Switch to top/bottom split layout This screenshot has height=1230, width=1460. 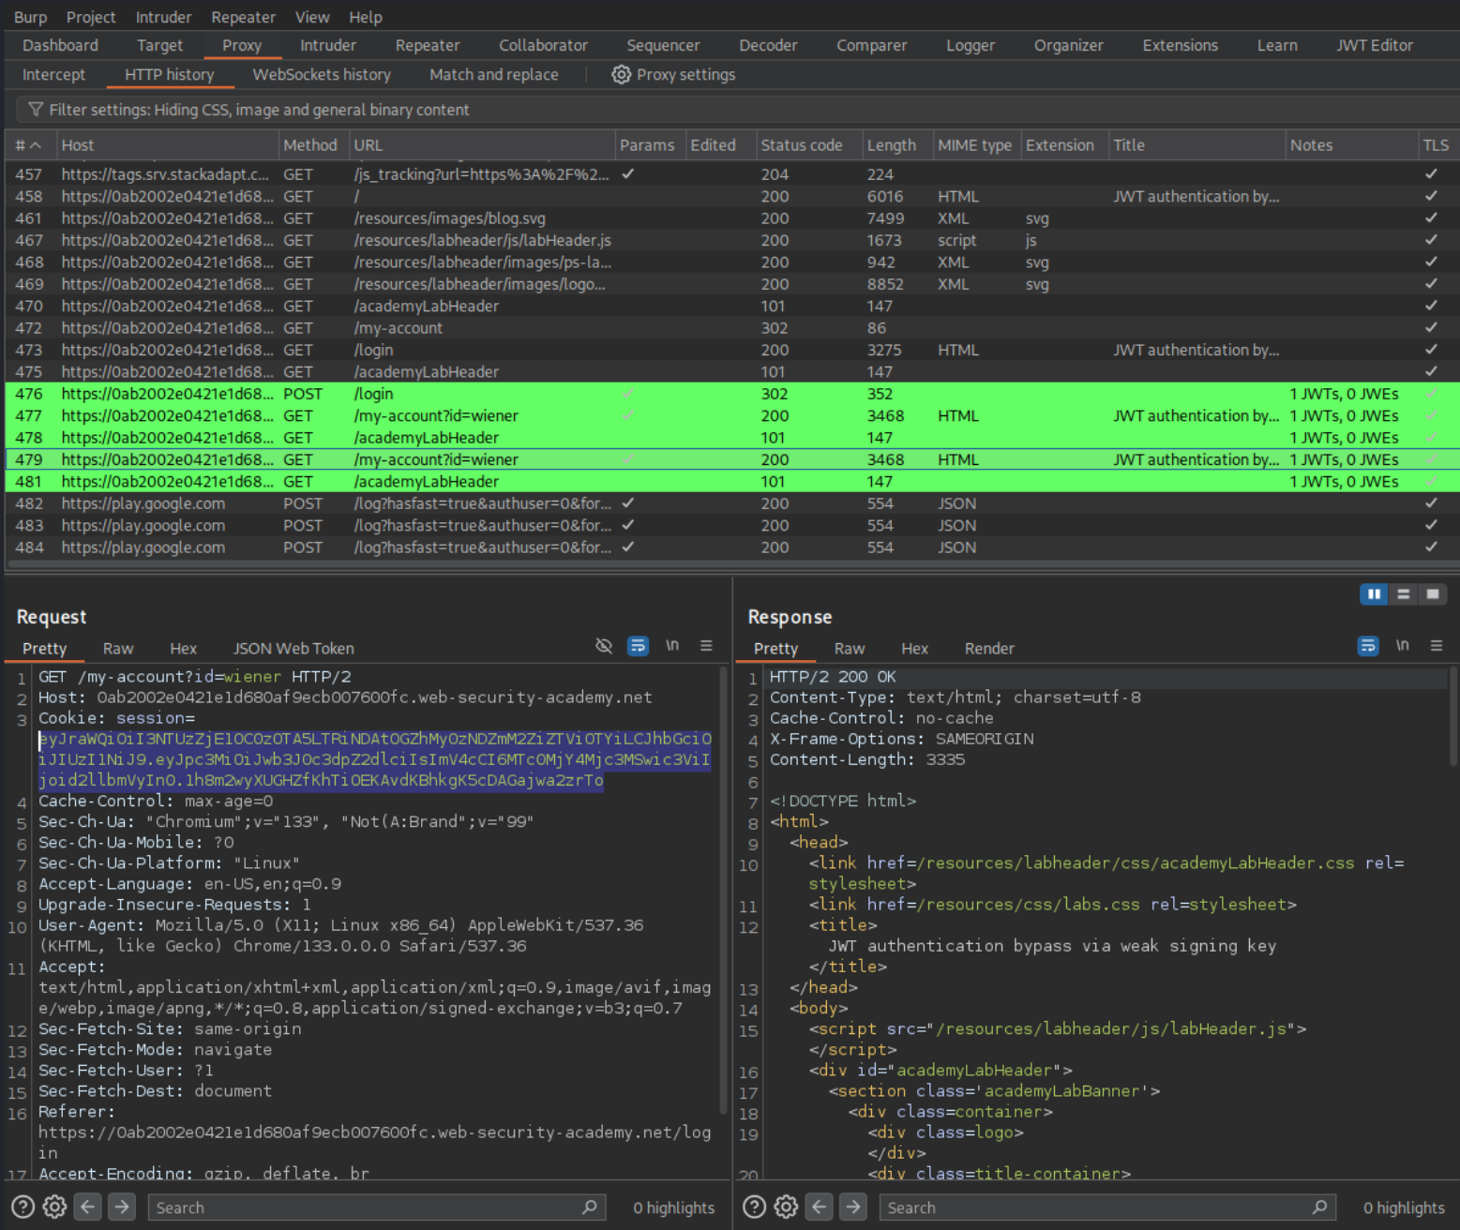(x=1403, y=594)
